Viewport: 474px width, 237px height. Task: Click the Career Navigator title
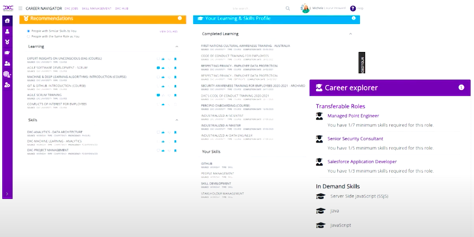44,8
